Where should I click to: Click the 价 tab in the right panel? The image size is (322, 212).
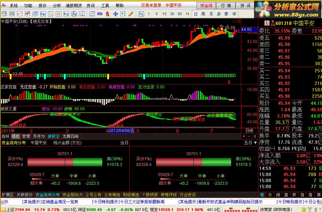[270, 195]
